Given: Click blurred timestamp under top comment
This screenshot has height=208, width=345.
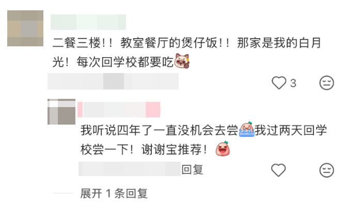Looking at the screenshot, I should click(x=113, y=81).
